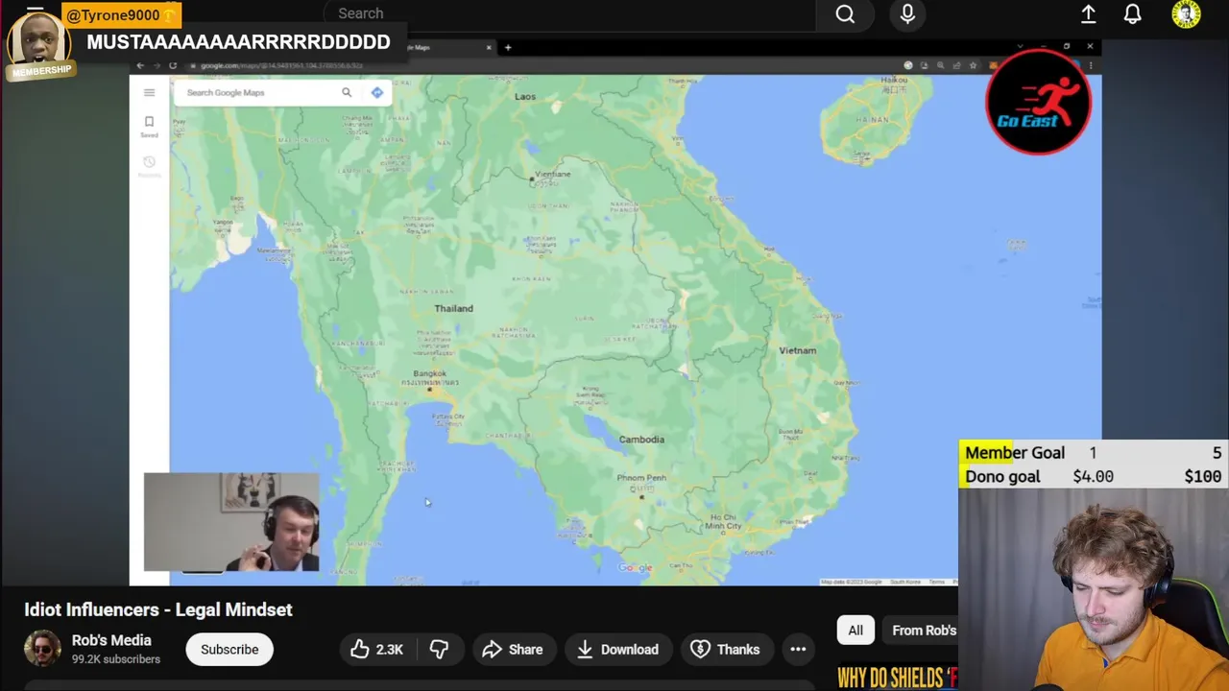Download the video
This screenshot has width=1229, height=691.
[x=617, y=650]
